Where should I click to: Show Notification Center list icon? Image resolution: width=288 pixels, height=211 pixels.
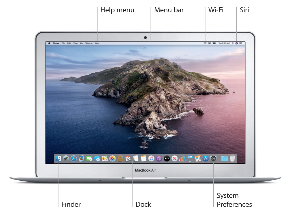coord(240,43)
